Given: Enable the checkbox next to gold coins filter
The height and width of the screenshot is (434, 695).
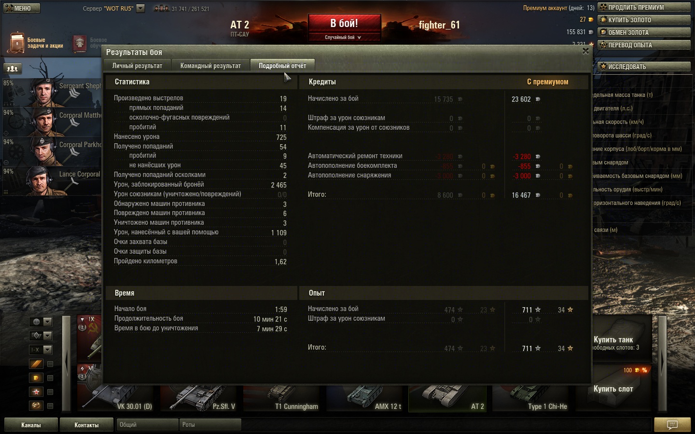Looking at the screenshot, I should (50, 378).
